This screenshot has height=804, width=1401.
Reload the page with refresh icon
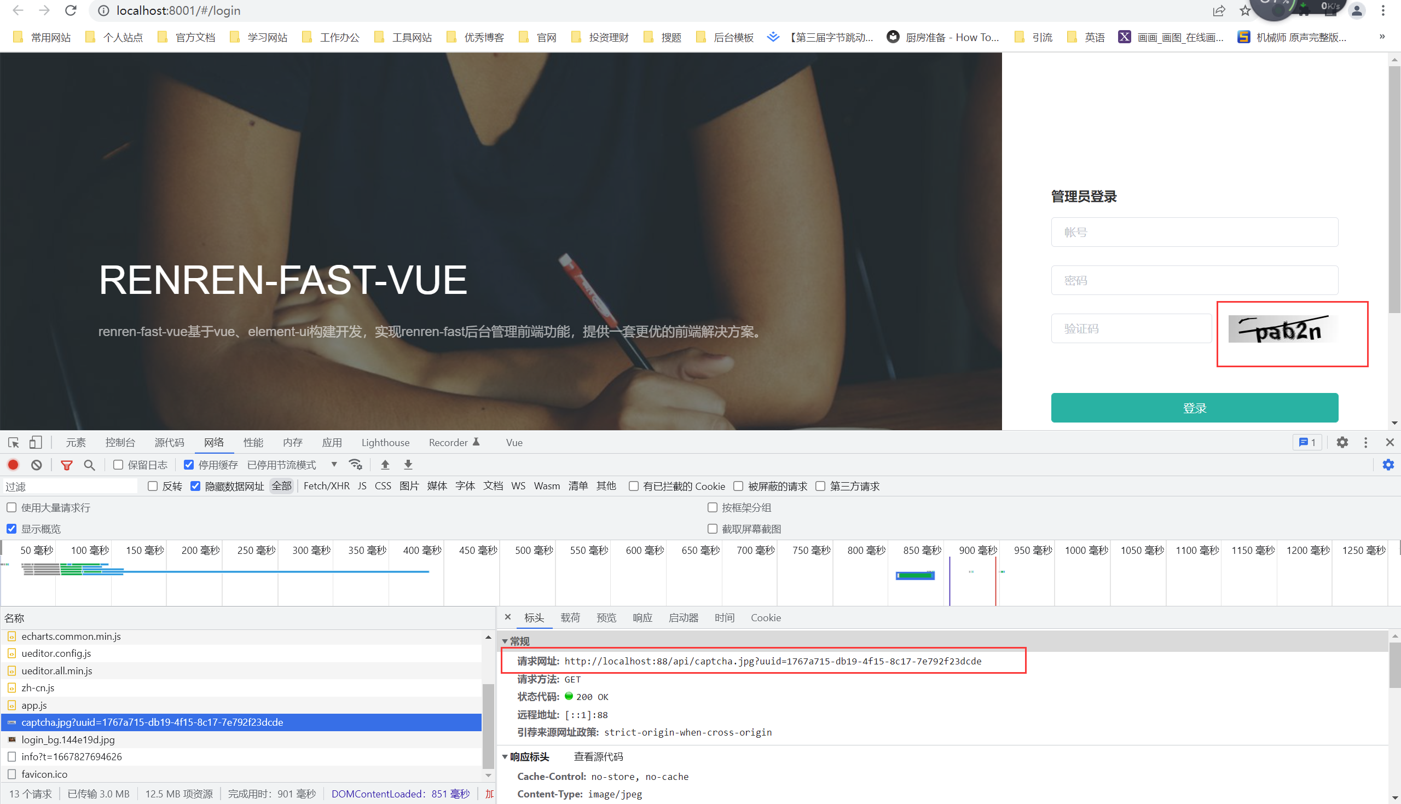[71, 10]
